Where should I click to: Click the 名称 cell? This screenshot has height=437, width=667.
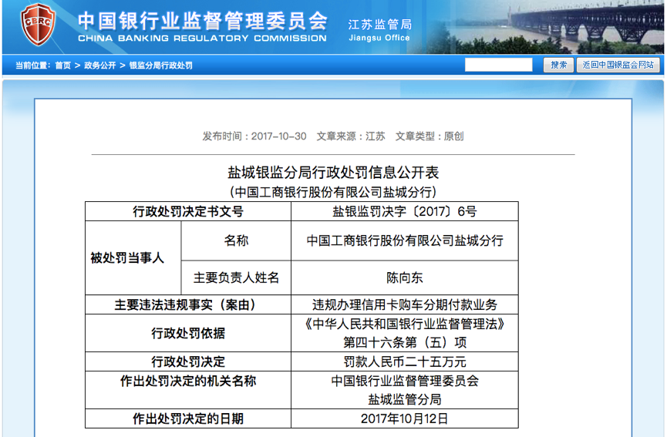coord(236,240)
